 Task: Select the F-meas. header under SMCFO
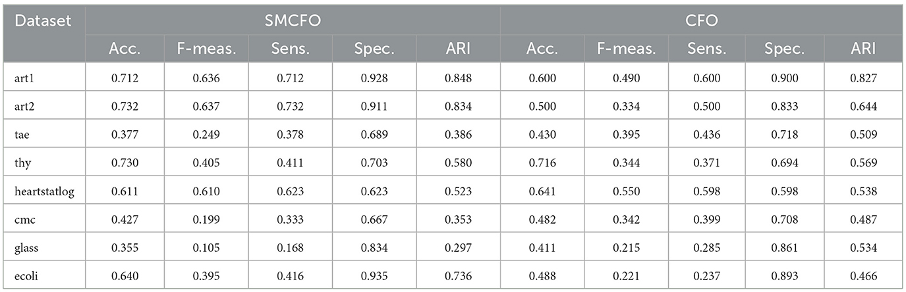[x=208, y=48]
